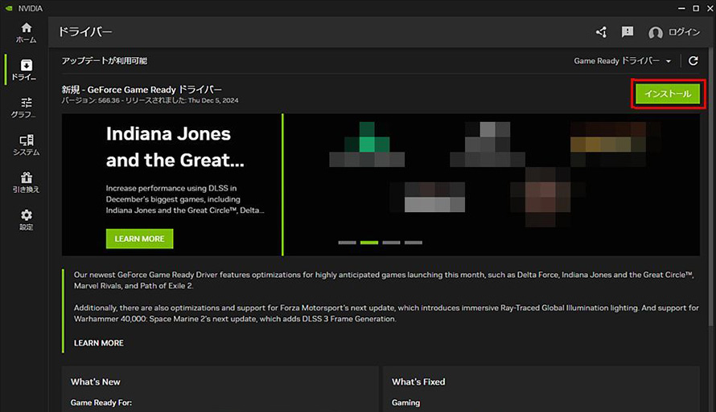Jump to the third carousel slide indicator
The width and height of the screenshot is (716, 412).
click(x=391, y=242)
